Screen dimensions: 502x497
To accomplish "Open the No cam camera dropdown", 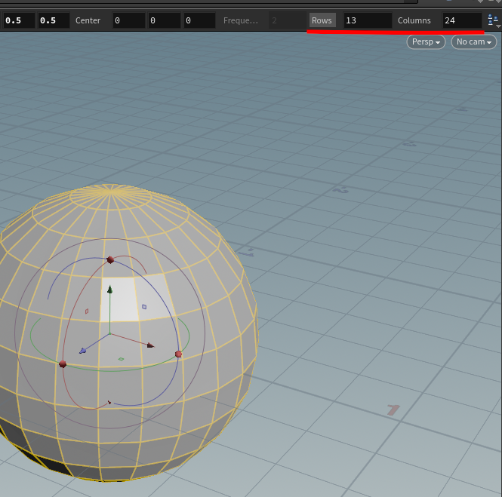I will (474, 42).
